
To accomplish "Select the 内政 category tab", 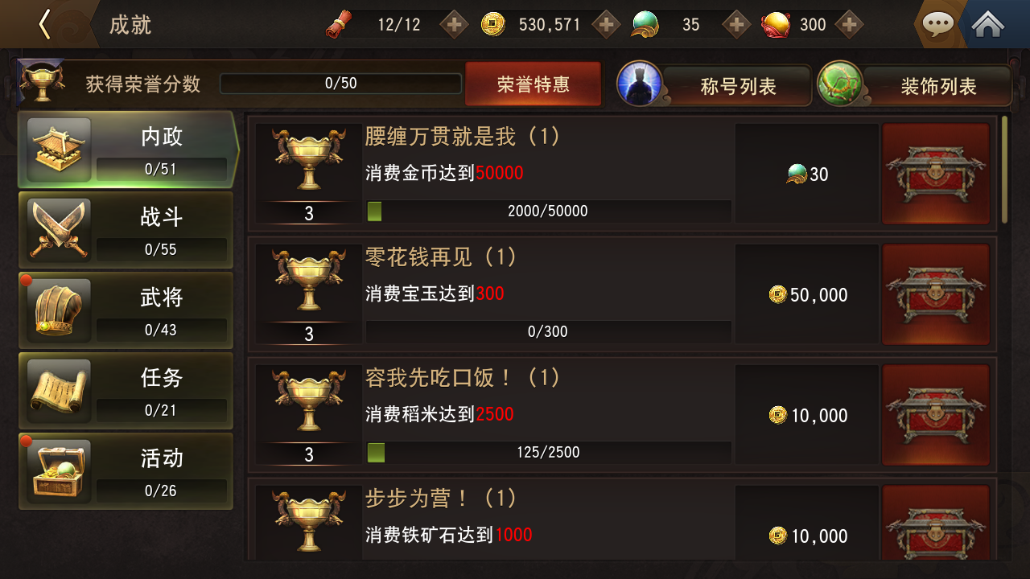I will [129, 150].
